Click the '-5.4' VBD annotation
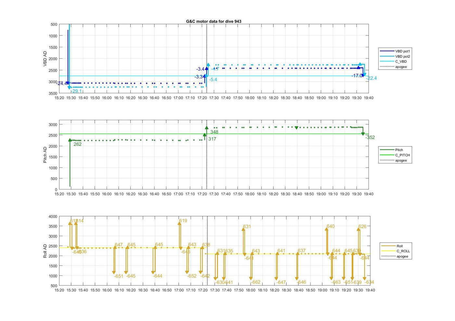 [213, 79]
